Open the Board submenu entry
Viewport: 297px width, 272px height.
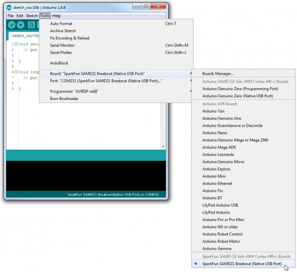pyautogui.click(x=97, y=74)
